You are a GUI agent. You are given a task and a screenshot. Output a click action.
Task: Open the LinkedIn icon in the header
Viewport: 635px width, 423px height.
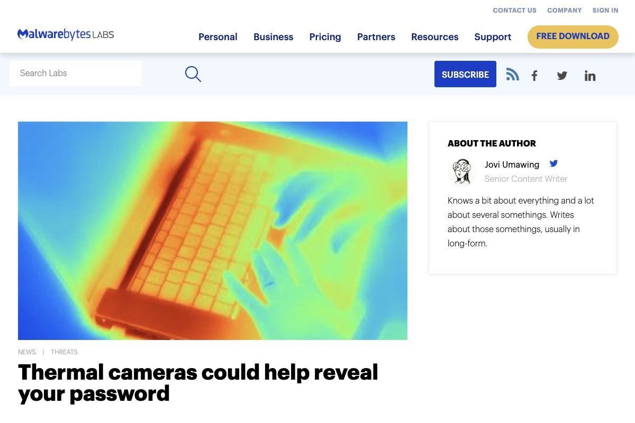590,76
